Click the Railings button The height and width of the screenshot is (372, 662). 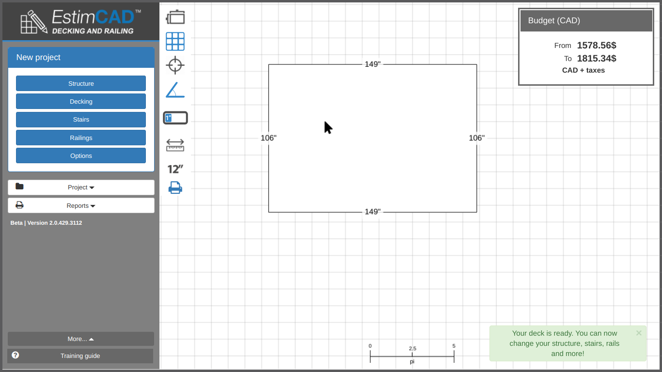pyautogui.click(x=81, y=138)
